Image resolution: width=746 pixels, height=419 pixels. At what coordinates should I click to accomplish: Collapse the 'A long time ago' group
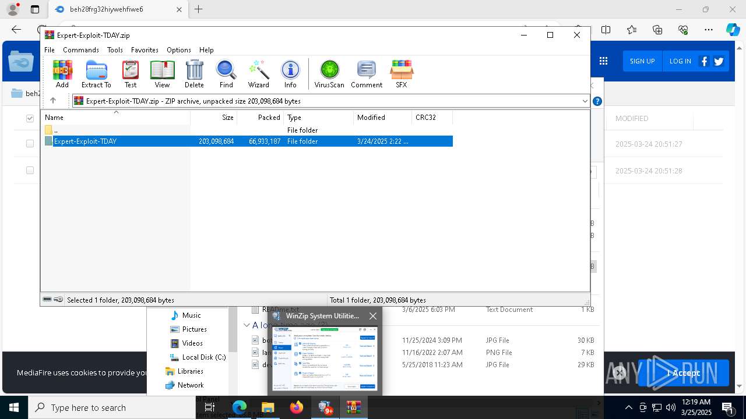[247, 325]
